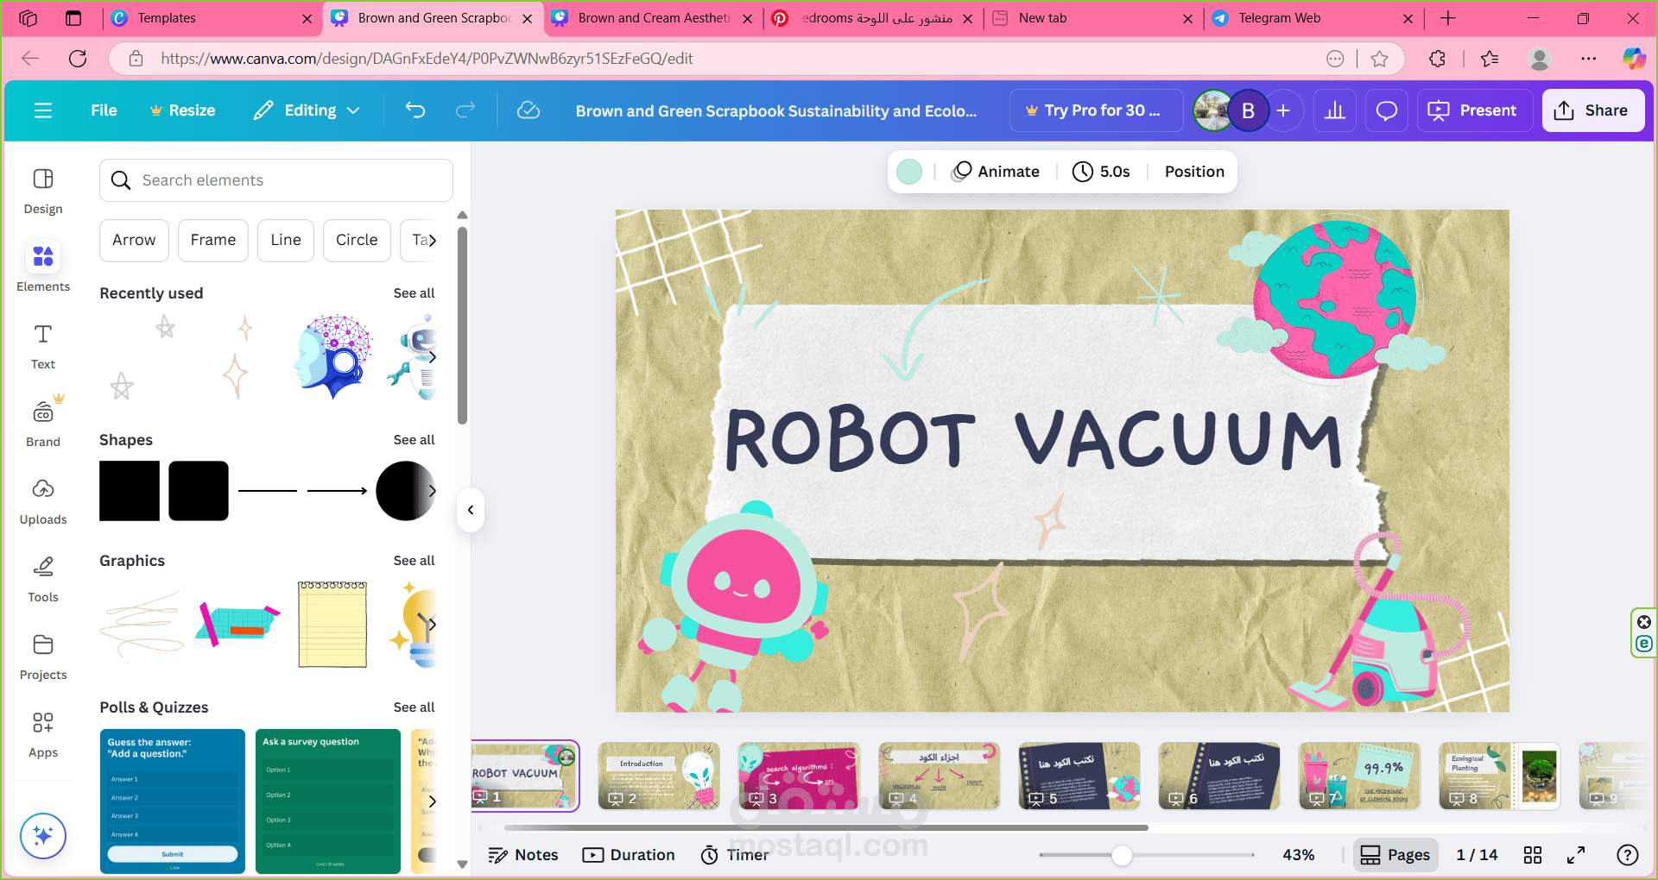See all Graphics
The width and height of the screenshot is (1658, 880).
pos(414,561)
